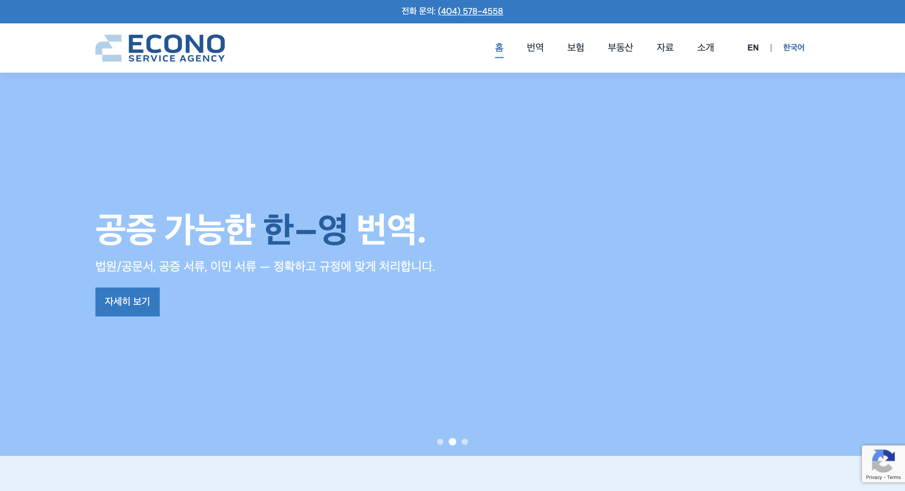Open the 소개 page
Image resolution: width=905 pixels, height=491 pixels.
[705, 47]
